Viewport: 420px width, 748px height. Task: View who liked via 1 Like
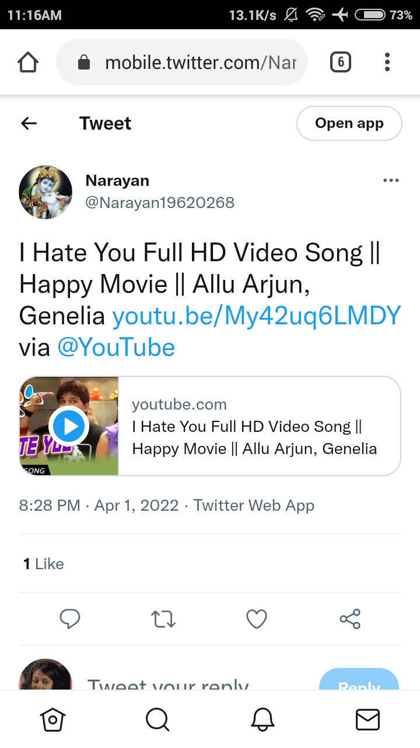(44, 564)
